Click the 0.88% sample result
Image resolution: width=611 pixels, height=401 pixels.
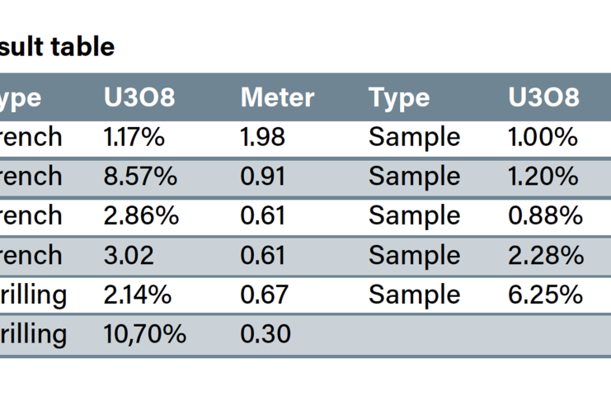click(x=546, y=216)
